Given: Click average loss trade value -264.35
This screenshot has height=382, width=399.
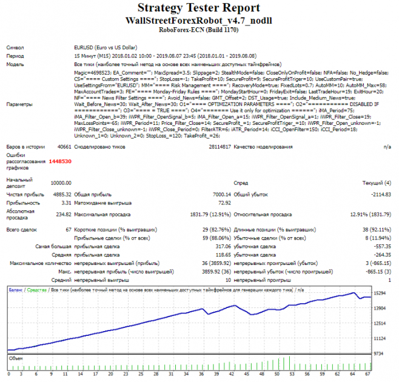Looking at the screenshot, I should tap(383, 255).
